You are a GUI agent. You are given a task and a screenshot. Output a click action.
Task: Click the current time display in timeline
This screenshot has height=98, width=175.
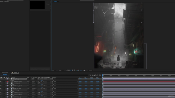coord(5,75)
